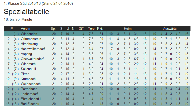The height and width of the screenshot is (108, 194).
Task: Open Ebreichsdorf II team entry
Action: (x=31, y=99)
